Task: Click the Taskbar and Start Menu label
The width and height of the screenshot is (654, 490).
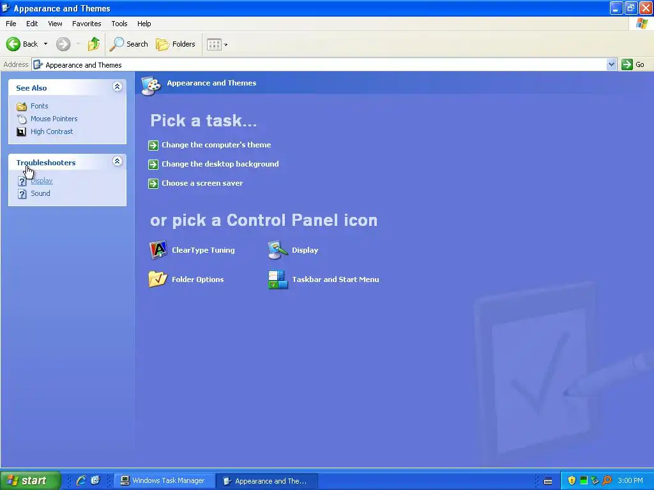Action: [x=335, y=279]
